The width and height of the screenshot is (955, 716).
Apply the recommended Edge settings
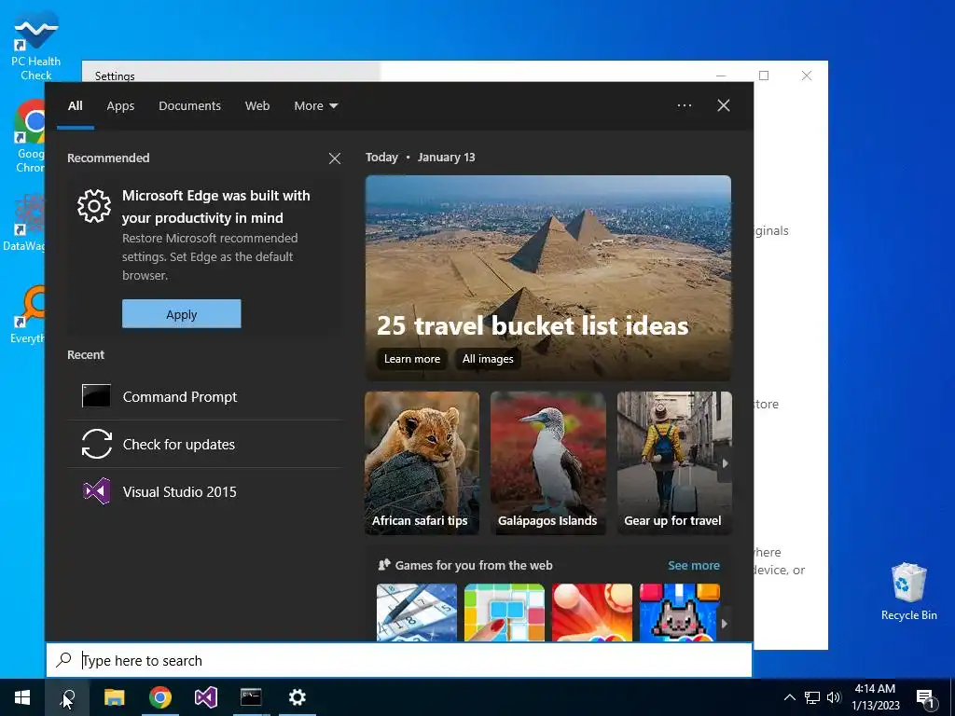click(182, 314)
